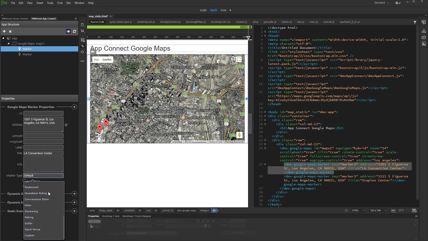Viewport: 428px width, 241px height.
Task: Click the up-down arrows icon in side toolbar
Action: [82, 31]
